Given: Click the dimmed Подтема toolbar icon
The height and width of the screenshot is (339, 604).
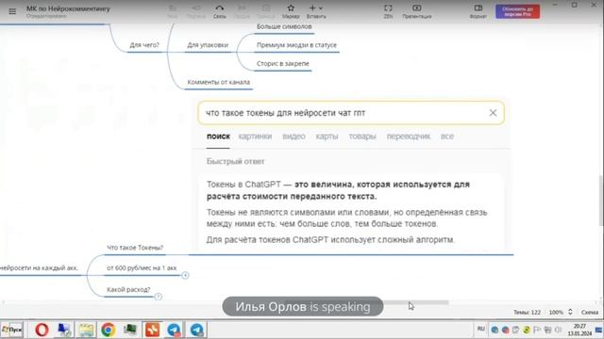Looking at the screenshot, I should tap(196, 11).
